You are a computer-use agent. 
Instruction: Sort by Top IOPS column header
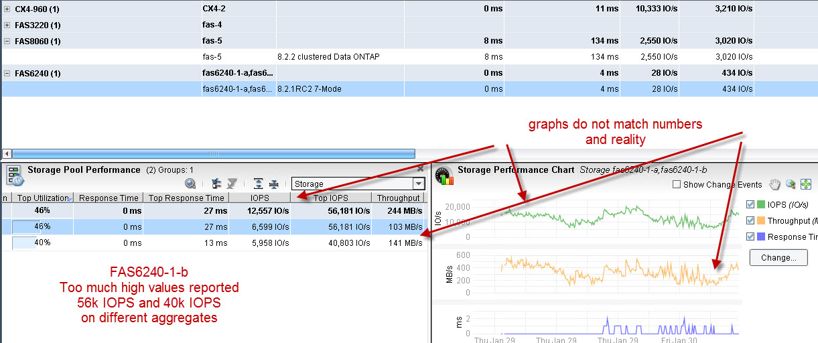[x=331, y=198]
